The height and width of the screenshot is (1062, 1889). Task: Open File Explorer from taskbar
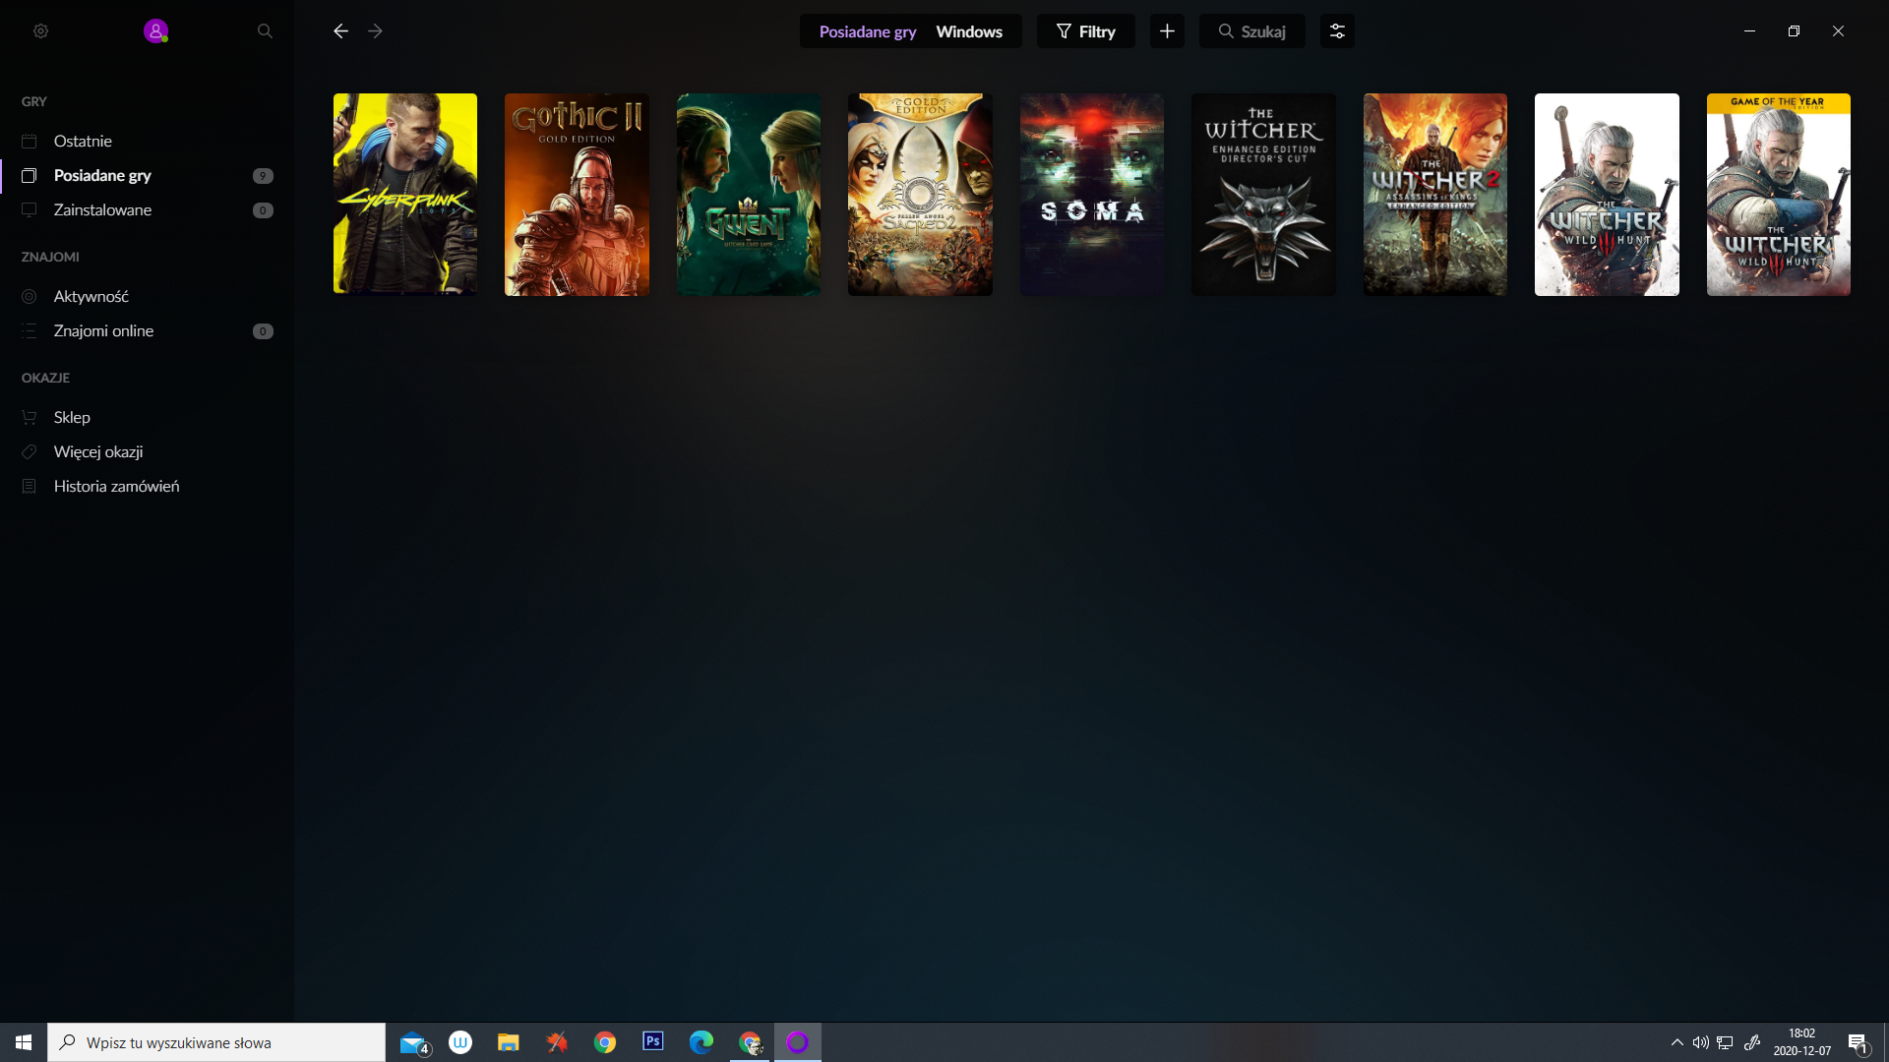click(509, 1042)
